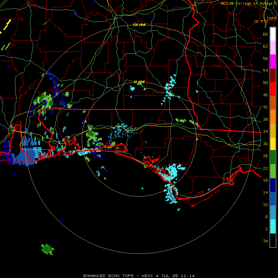
Task: Click the legend value "14"
Action: coord(265,193)
